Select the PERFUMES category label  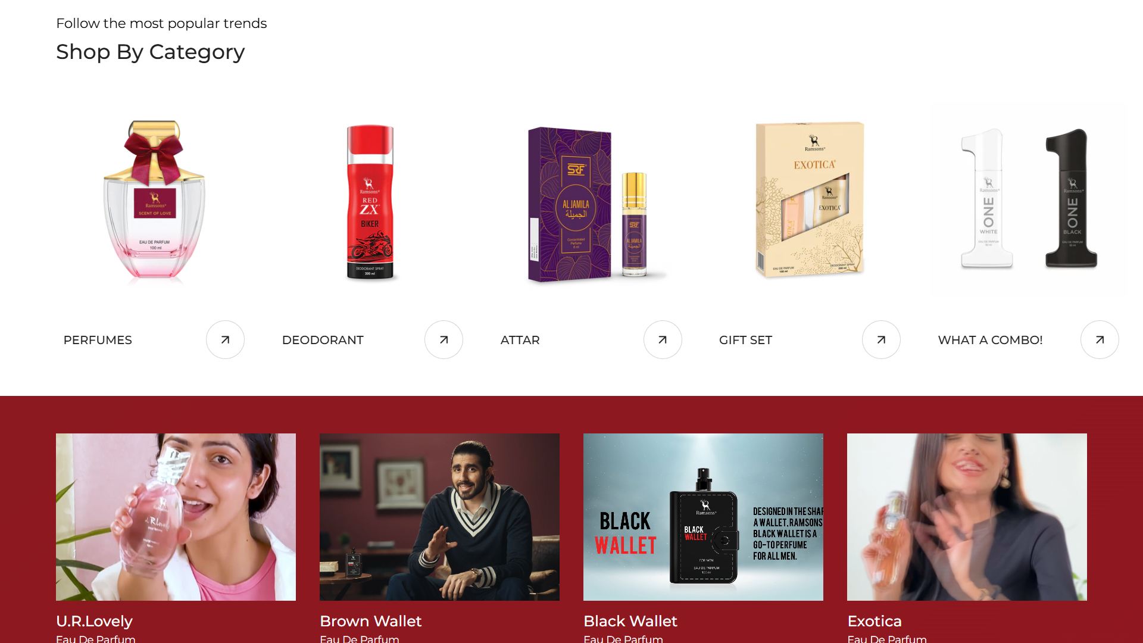[x=98, y=340]
